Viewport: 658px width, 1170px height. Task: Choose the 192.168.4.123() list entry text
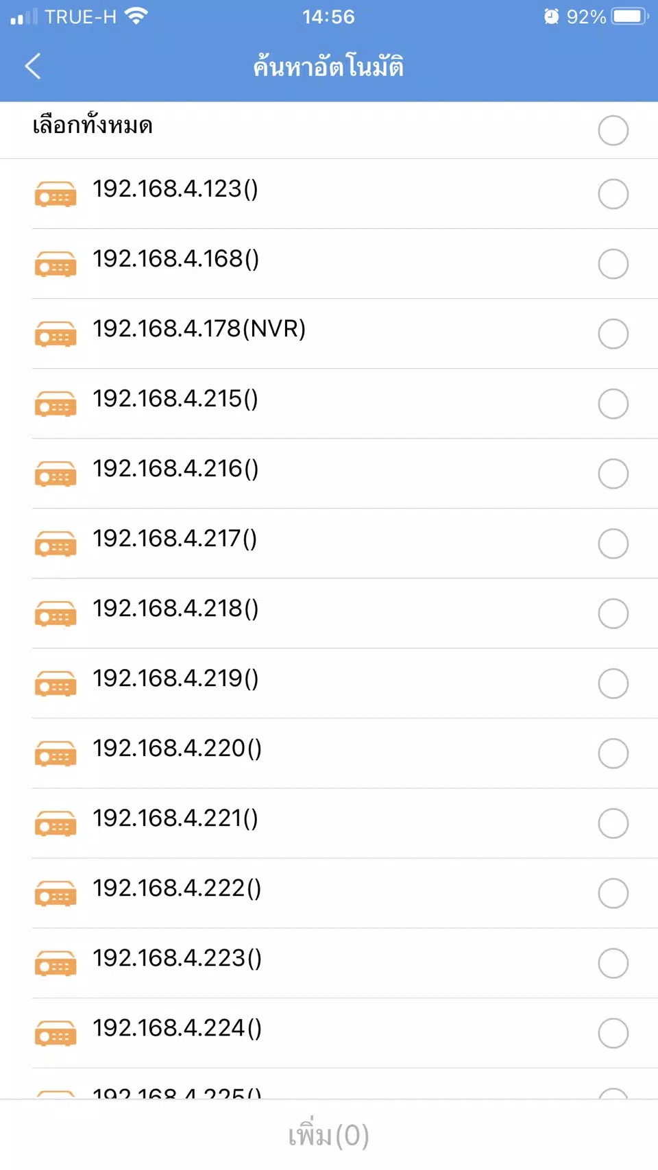pyautogui.click(x=175, y=189)
